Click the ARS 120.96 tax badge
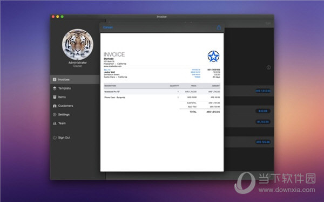Image resolution: width=324 pixels, height=202 pixels. [x=263, y=142]
